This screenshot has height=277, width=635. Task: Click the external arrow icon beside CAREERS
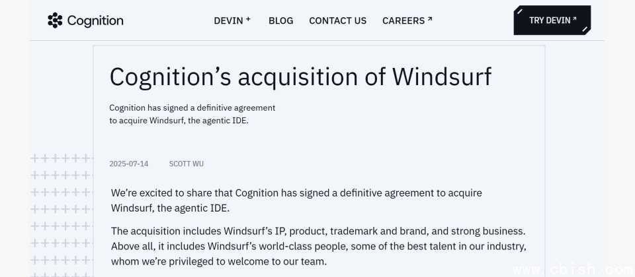[x=430, y=19]
